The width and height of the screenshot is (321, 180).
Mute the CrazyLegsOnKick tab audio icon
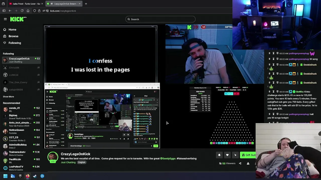[x=52, y=4]
